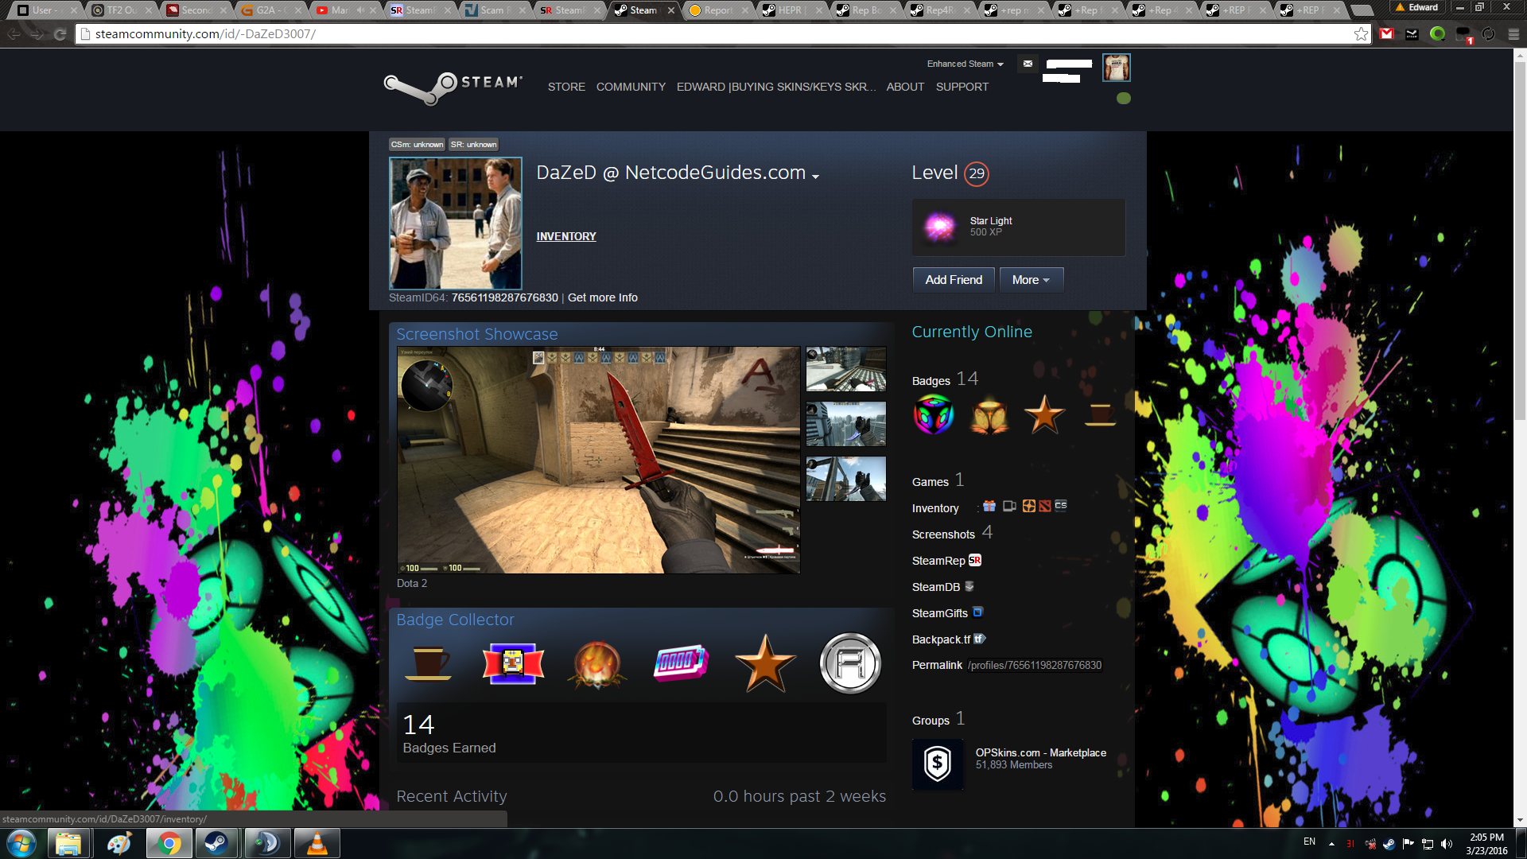Expand the More profile actions dropdown

1031,280
